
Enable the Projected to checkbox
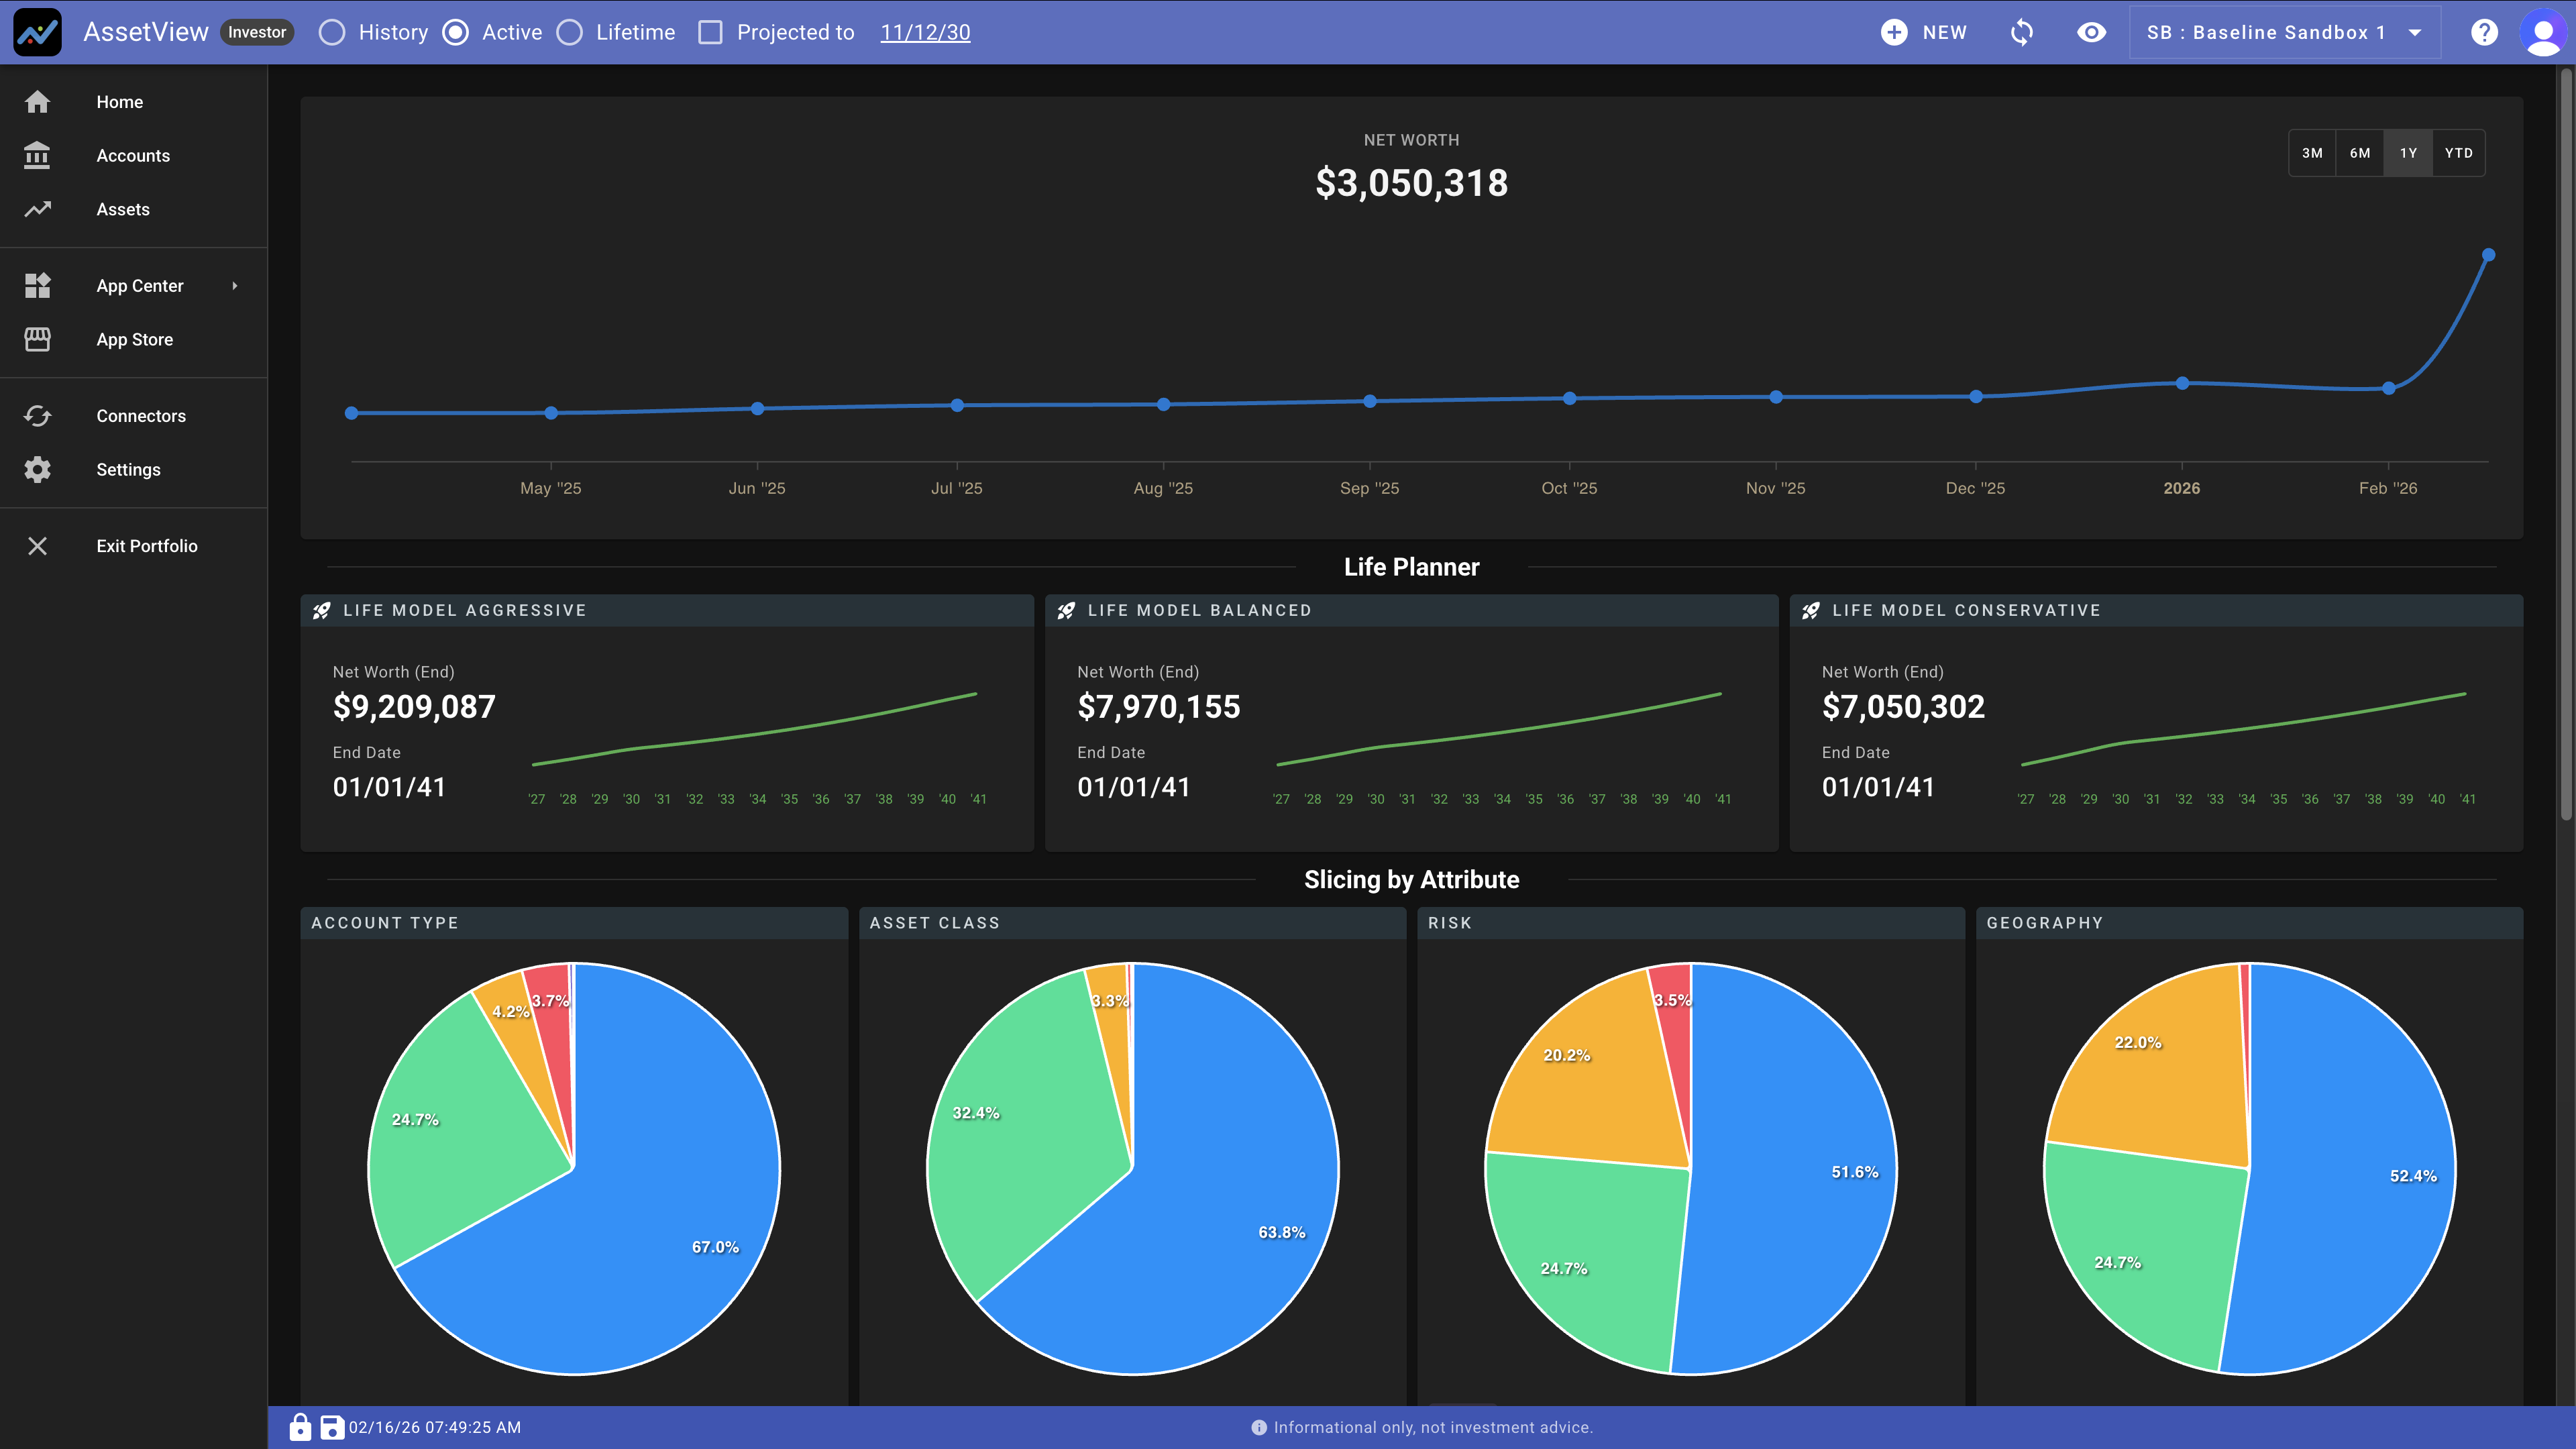pos(710,32)
